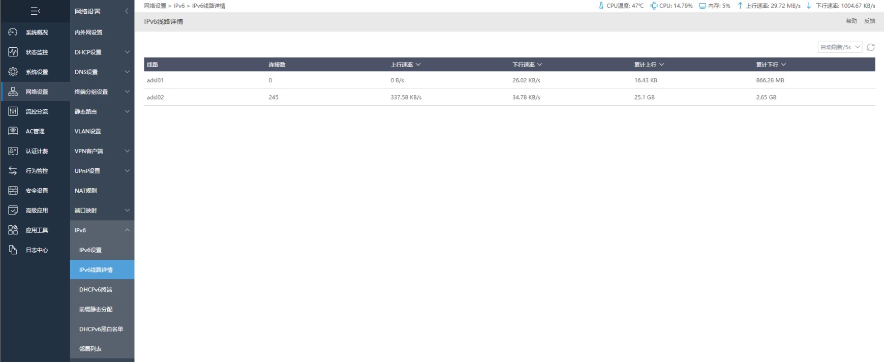The height and width of the screenshot is (362, 884).
Task: Click the memory usage monitor icon
Action: pyautogui.click(x=702, y=6)
